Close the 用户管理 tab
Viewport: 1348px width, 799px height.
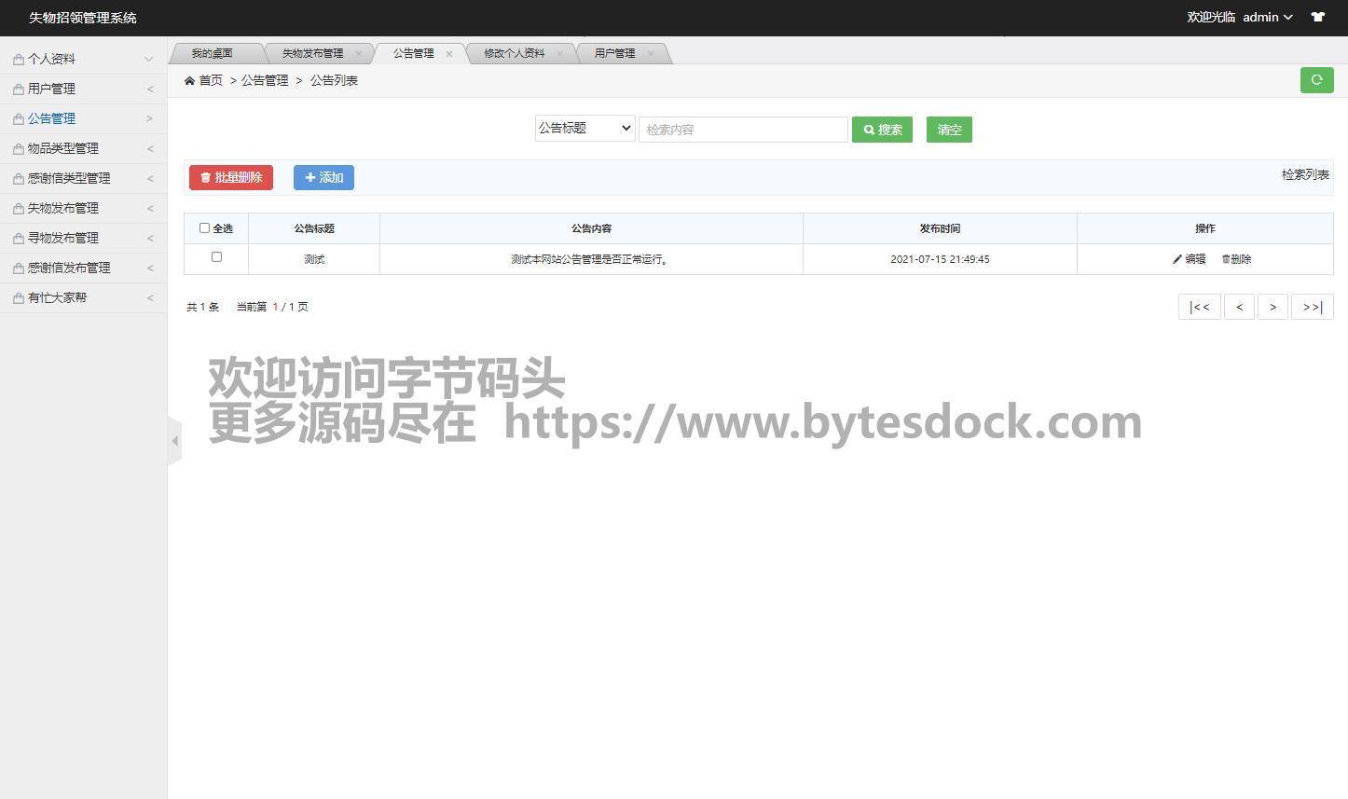pos(651,54)
